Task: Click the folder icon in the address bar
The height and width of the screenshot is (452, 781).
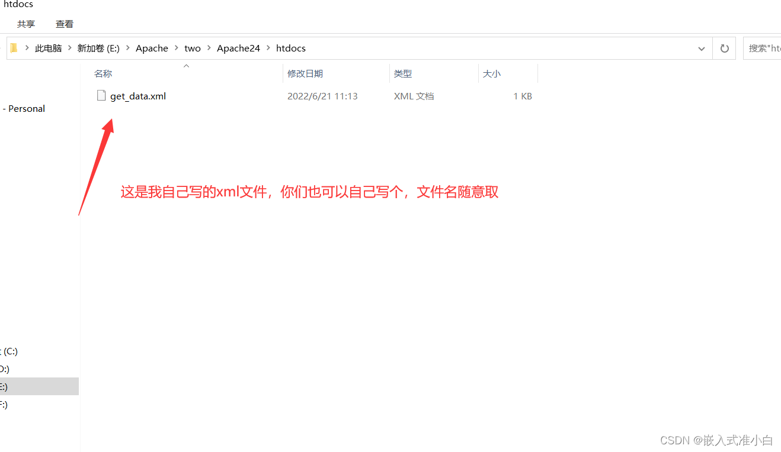Action: [13, 48]
